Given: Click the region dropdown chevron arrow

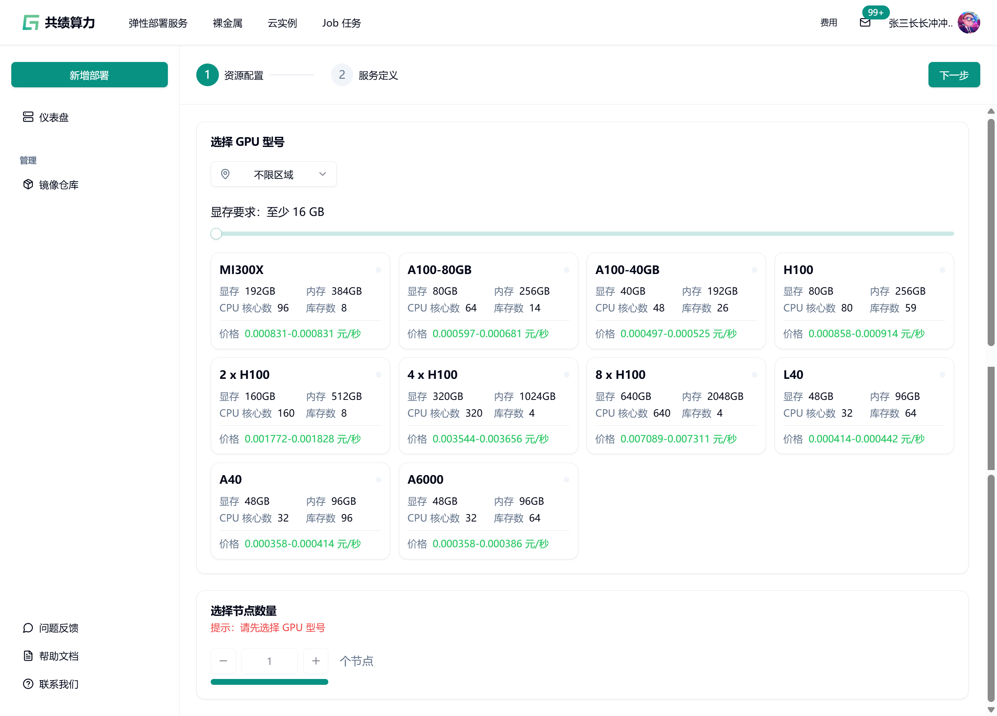Looking at the screenshot, I should point(322,174).
